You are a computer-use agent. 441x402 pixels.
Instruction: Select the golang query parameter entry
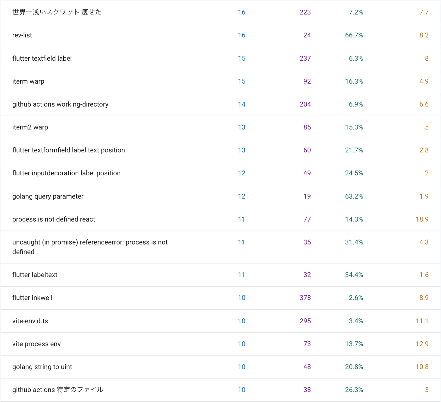pos(48,196)
